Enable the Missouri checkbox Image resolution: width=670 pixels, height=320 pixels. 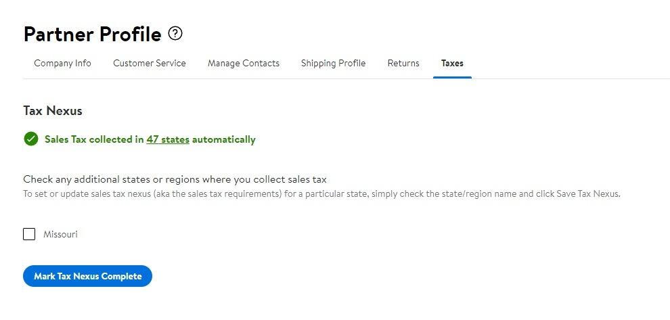coord(29,234)
